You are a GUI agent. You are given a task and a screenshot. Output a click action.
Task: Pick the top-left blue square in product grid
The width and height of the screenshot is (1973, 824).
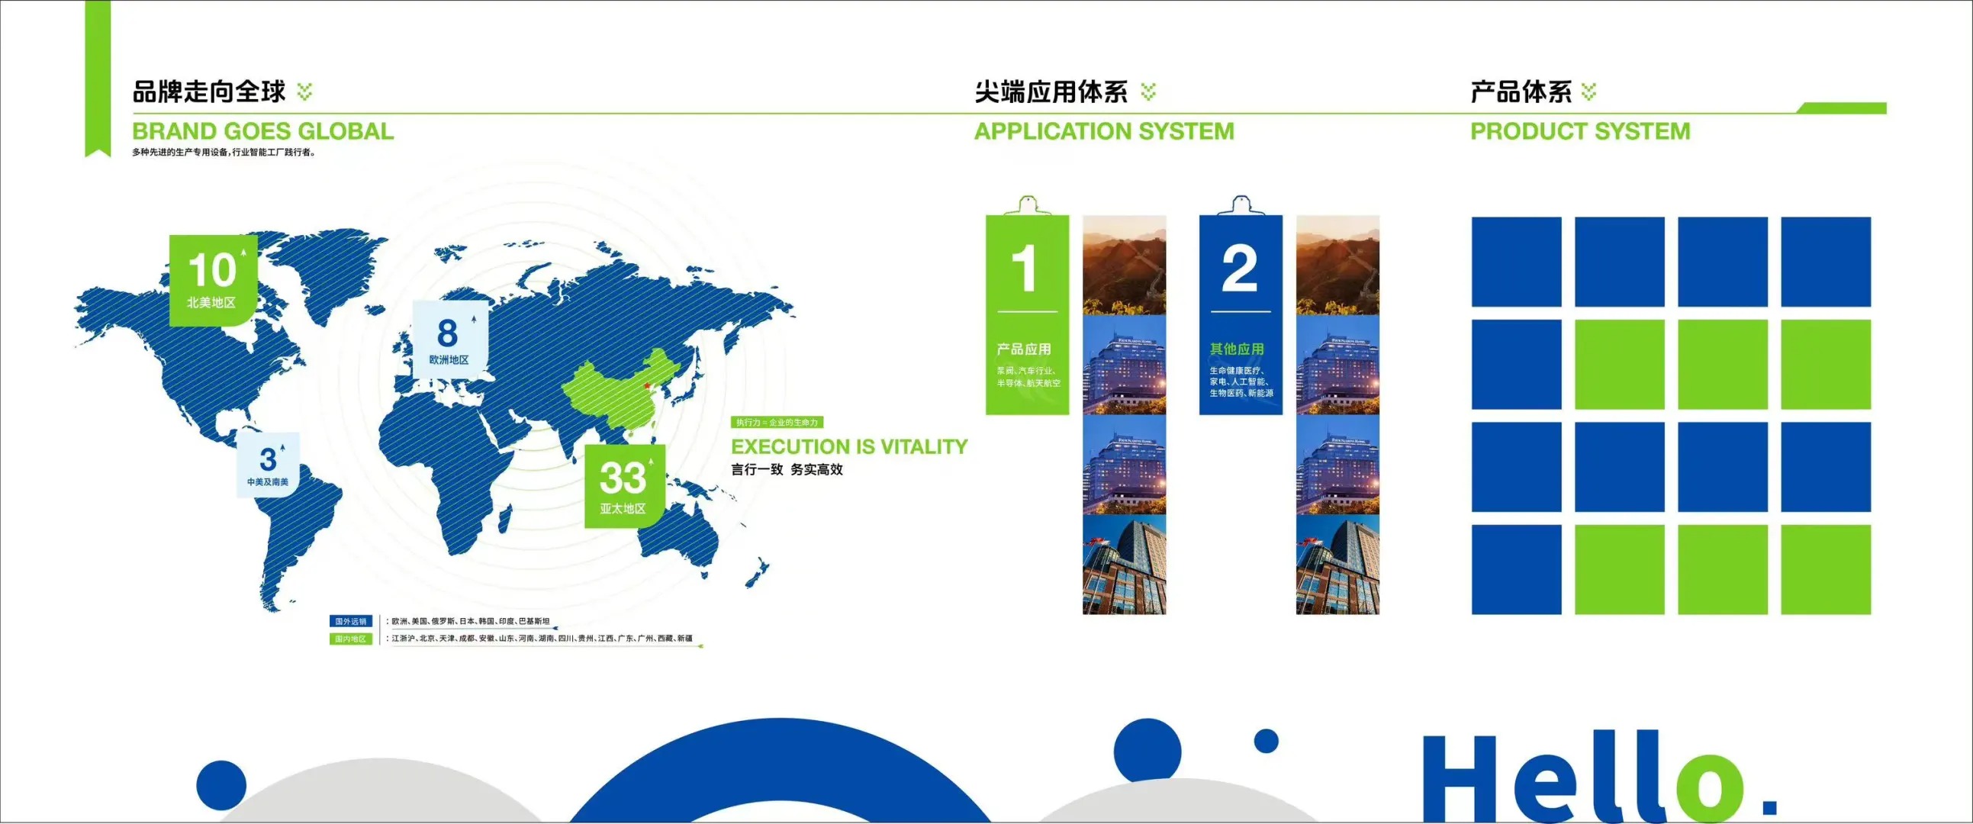(x=1516, y=261)
